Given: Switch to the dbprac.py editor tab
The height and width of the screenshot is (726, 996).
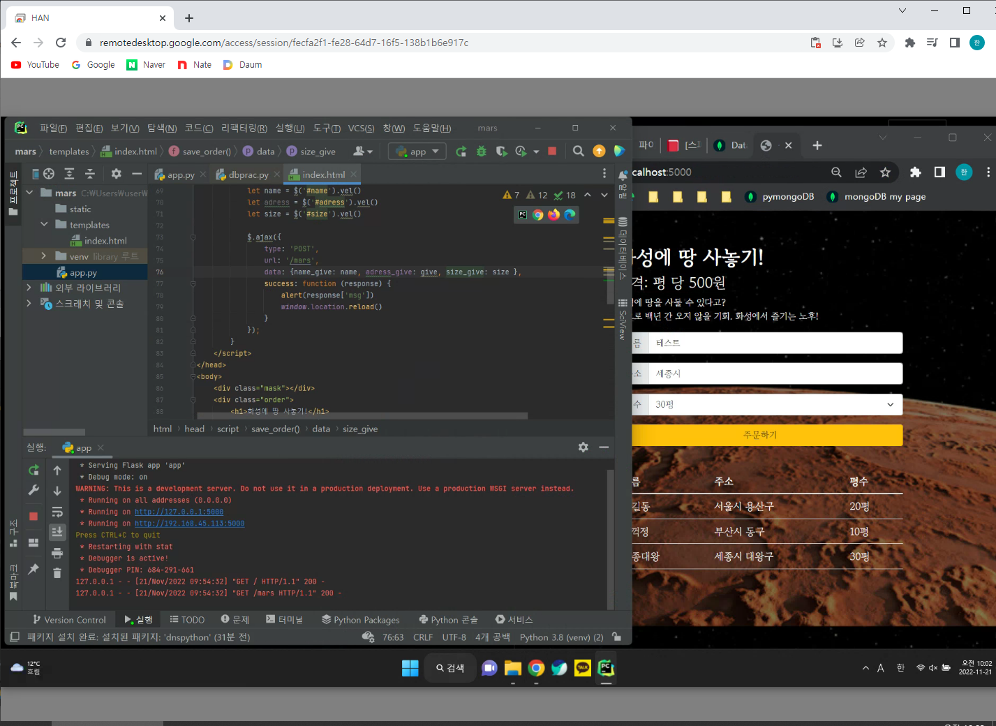Looking at the screenshot, I should [248, 175].
